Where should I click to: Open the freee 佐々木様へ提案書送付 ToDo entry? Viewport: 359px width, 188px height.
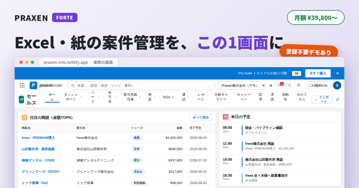(280, 178)
